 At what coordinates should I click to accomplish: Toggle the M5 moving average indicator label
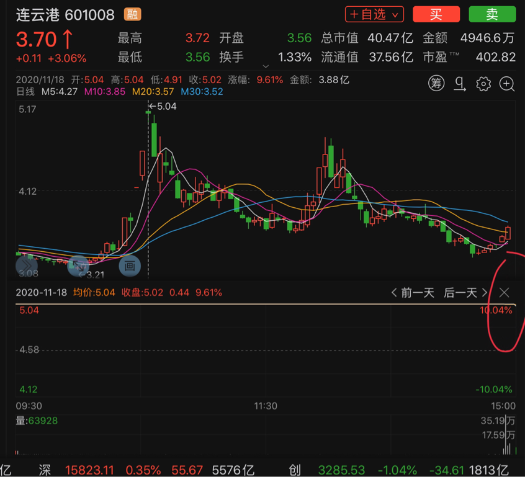tap(59, 92)
